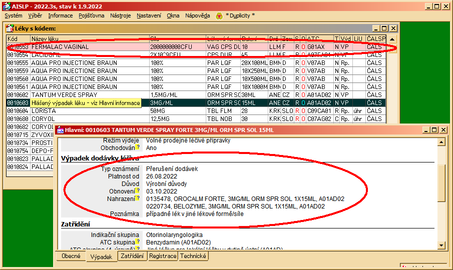Sort by the LiU column header
This screenshot has height=270, width=453.
359,38
